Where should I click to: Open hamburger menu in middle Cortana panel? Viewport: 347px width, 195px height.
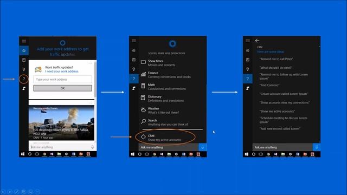click(x=134, y=41)
